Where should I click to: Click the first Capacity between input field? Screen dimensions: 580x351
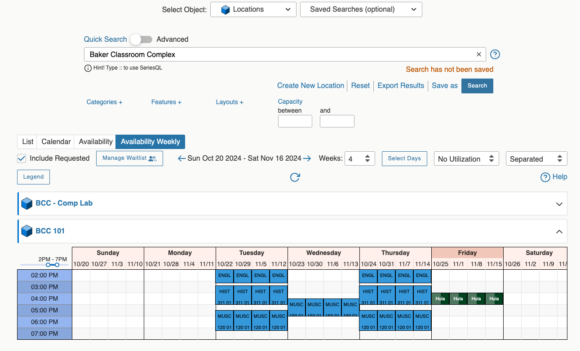coord(295,121)
